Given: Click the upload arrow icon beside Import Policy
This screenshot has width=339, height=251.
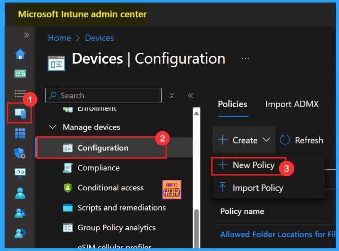Looking at the screenshot, I should [x=222, y=187].
